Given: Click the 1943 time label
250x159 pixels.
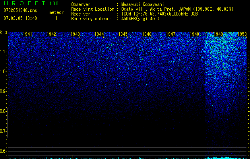Looking at the screenshot, I should click(x=75, y=34).
